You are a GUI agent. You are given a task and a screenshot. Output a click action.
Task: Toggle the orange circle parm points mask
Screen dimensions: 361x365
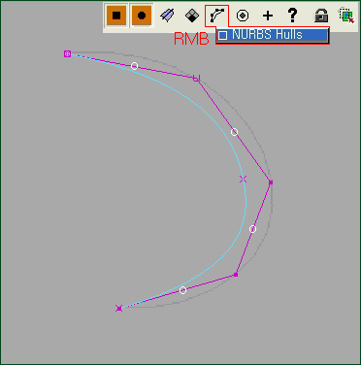pos(142,16)
